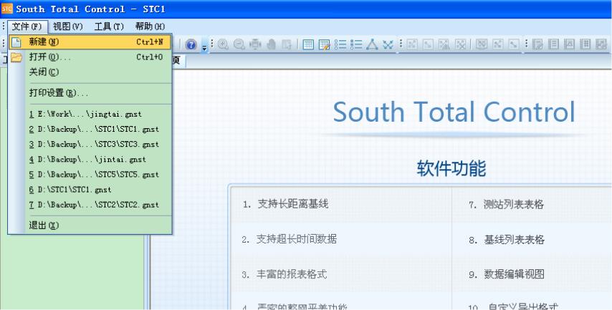The width and height of the screenshot is (612, 310).
Task: Open recent file 2 STC1\STC1.gnst in Backup
Action: (90, 129)
